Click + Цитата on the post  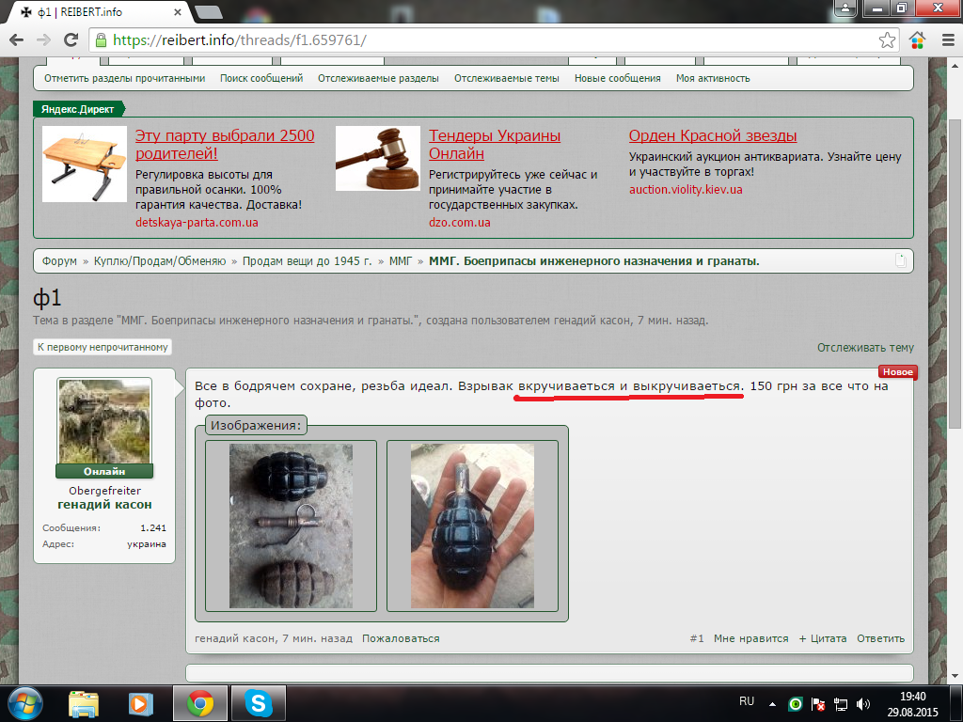pos(822,638)
